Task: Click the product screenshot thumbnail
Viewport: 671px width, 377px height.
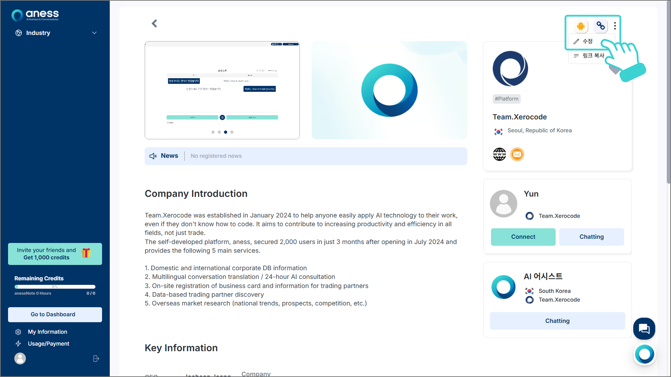Action: [x=222, y=90]
